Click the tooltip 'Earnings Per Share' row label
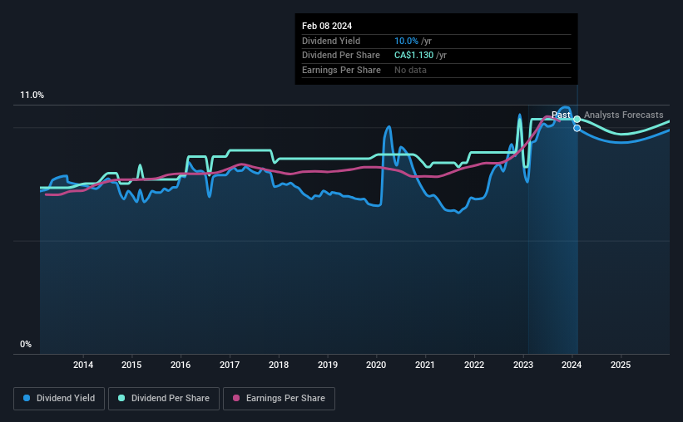The image size is (683, 422). click(341, 70)
